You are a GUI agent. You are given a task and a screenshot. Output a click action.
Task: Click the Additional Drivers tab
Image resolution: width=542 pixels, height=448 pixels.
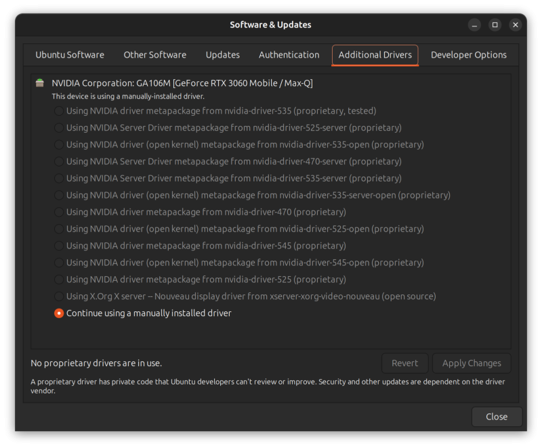375,55
